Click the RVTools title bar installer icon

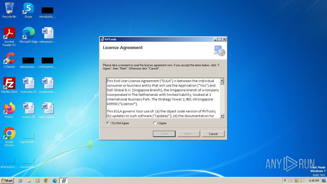[x=102, y=39]
